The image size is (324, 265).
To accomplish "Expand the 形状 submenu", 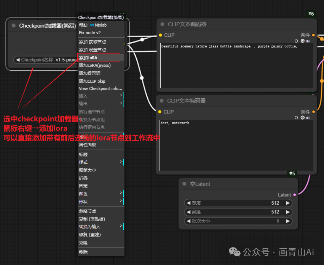I will click(x=101, y=201).
